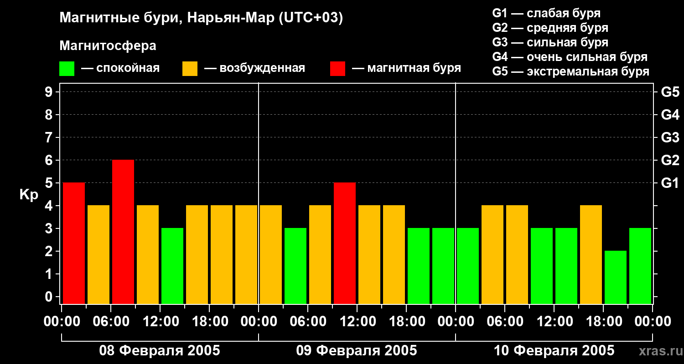Click 'G5 — экстремальная буря' legend line

(x=570, y=71)
